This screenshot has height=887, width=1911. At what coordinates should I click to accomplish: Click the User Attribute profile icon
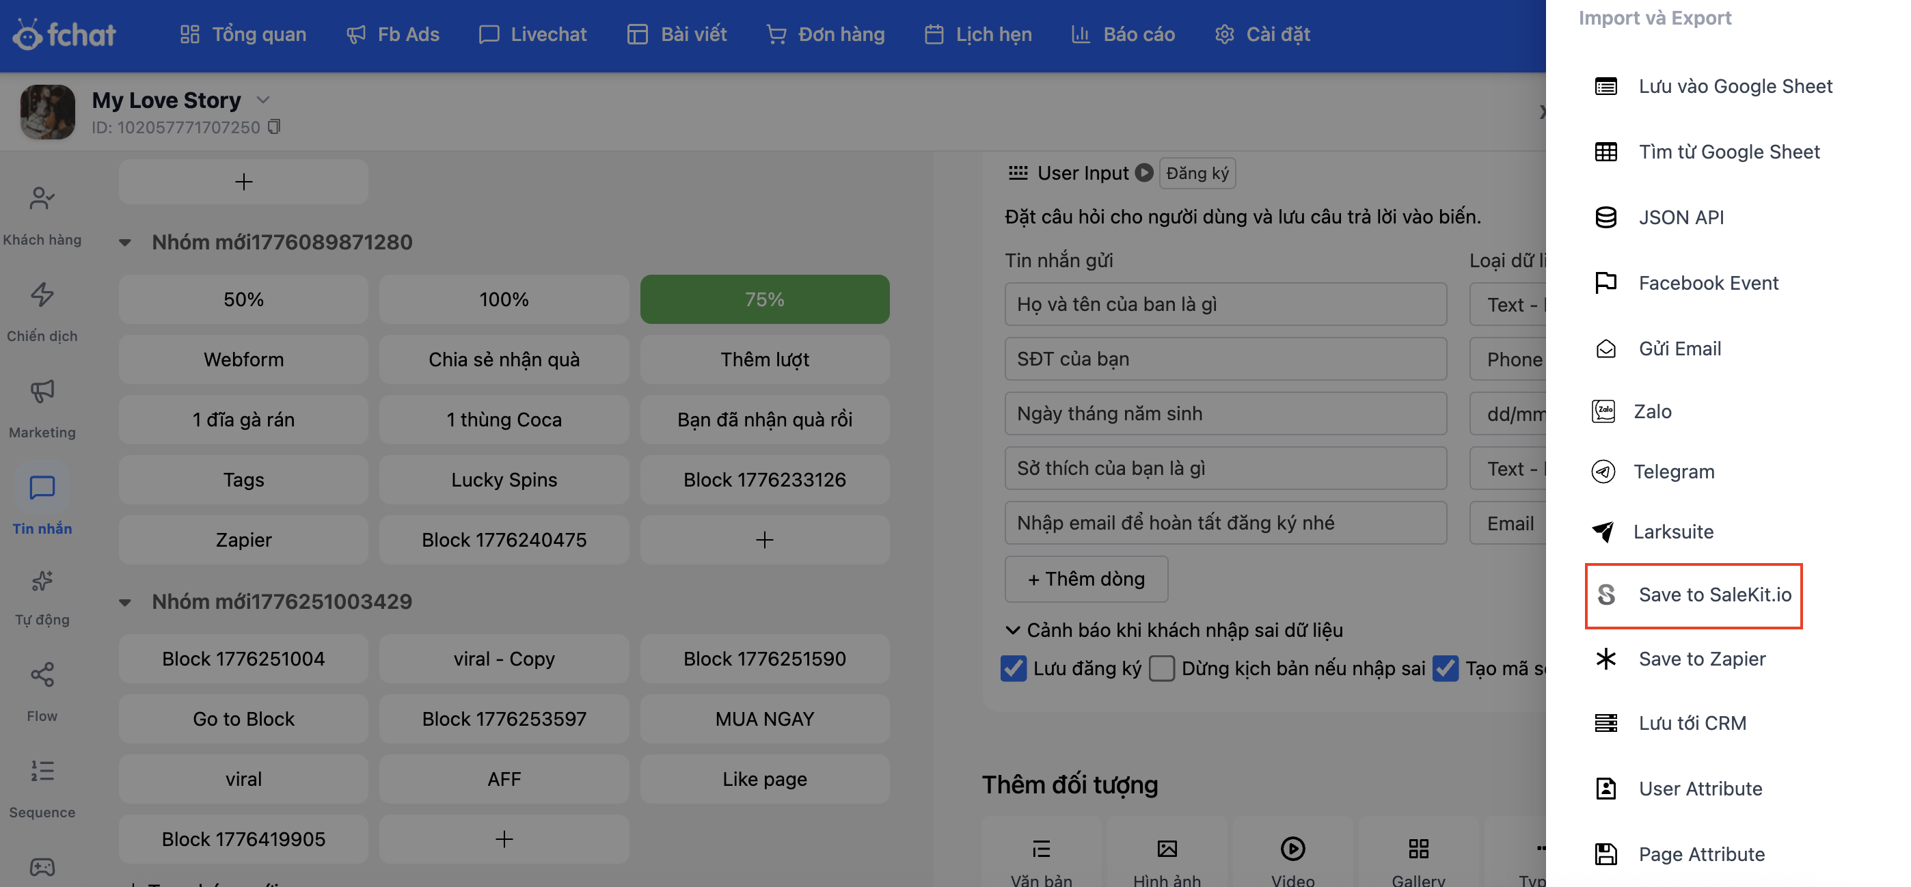coord(1606,789)
